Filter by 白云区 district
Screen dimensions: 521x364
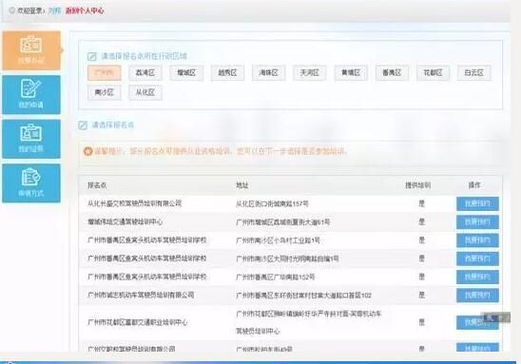(474, 73)
